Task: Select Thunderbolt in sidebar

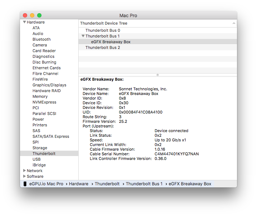Action: (x=49, y=154)
